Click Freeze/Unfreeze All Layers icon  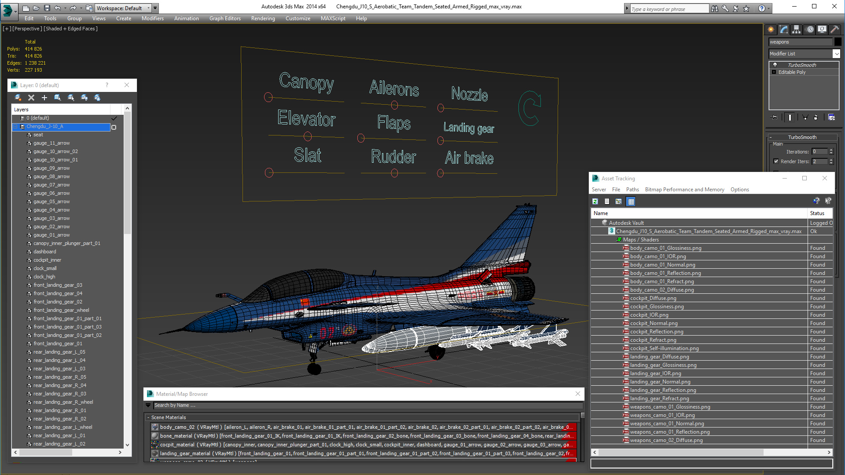(97, 98)
